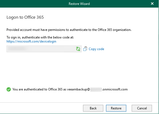This screenshot has height=114, width=159.
Task: Click the authenticated as veeambackup status text
Action: pyautogui.click(x=70, y=89)
